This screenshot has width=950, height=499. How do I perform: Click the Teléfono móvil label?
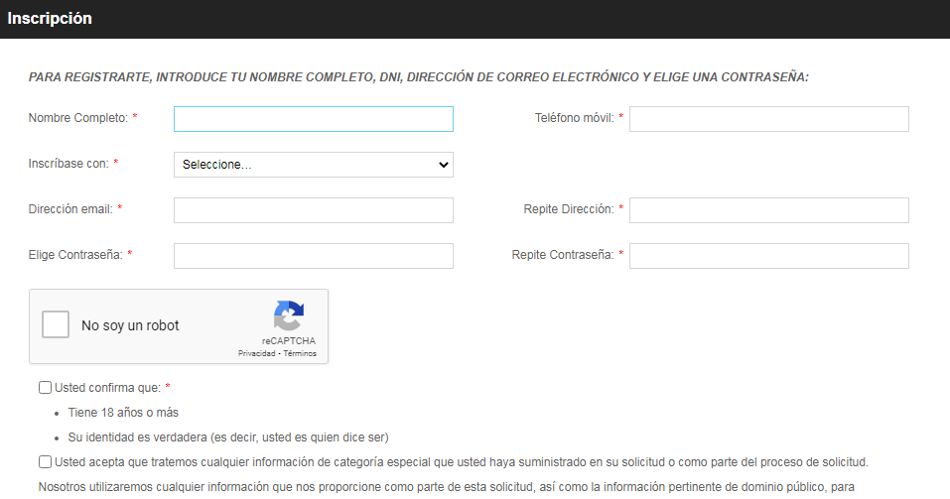pos(574,118)
